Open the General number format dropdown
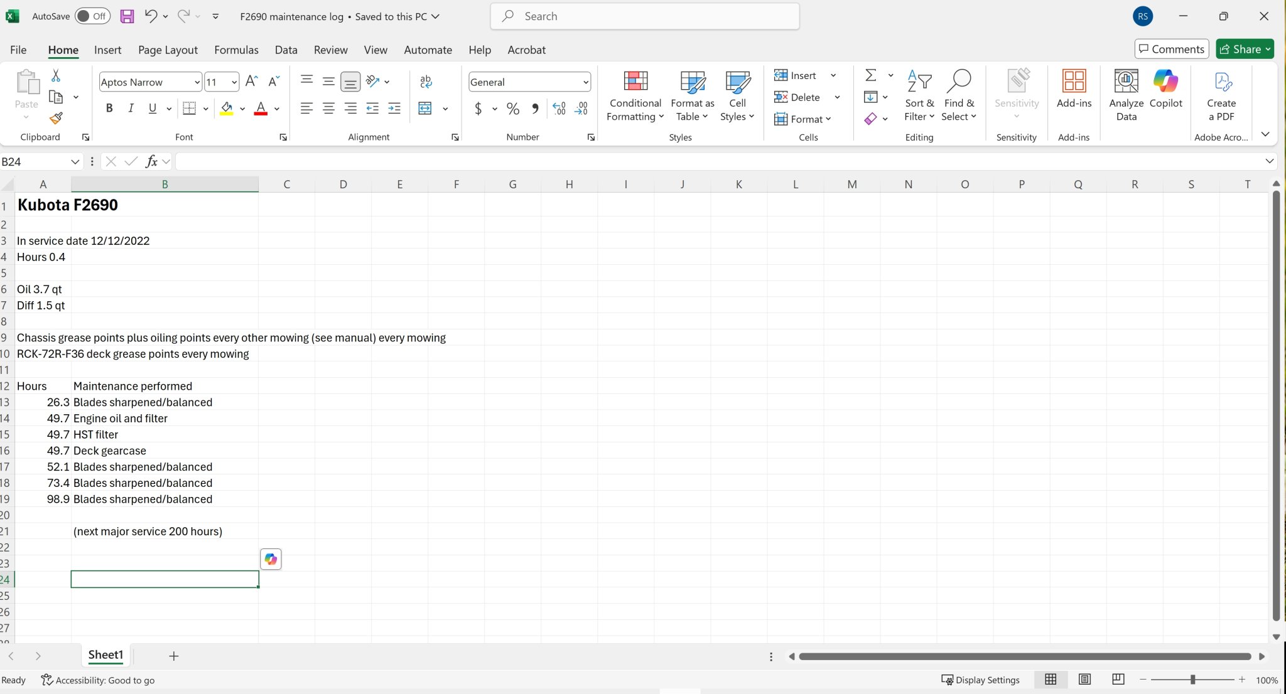The width and height of the screenshot is (1286, 694). tap(585, 82)
